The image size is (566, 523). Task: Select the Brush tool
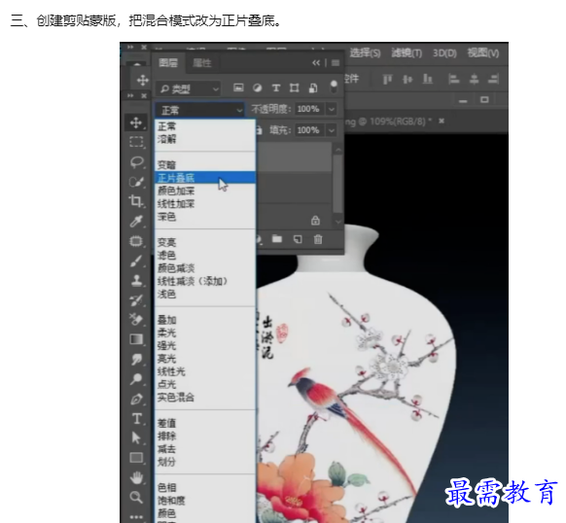136,261
